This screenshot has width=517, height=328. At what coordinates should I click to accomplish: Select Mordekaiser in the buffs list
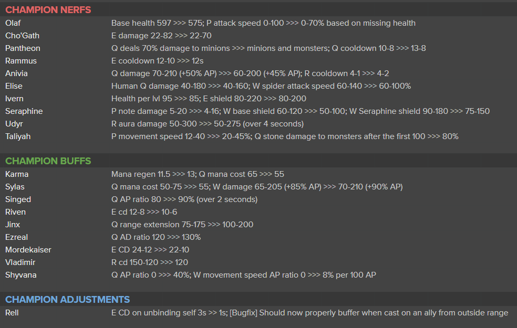coord(28,250)
